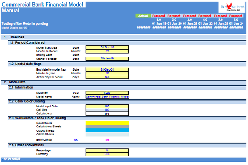Select the Start of Forecast date cell

(x=107, y=59)
